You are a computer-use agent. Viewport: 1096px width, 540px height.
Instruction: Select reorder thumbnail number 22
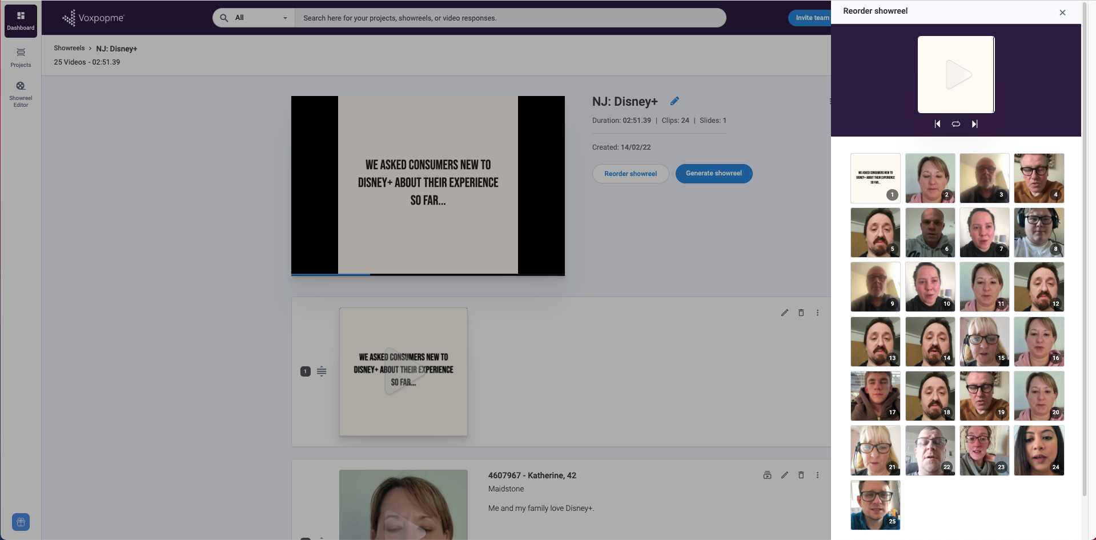(x=930, y=450)
